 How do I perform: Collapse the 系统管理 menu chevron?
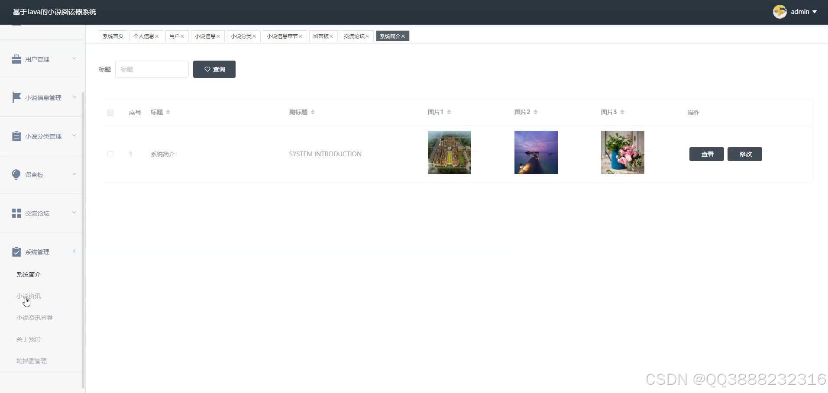[74, 251]
